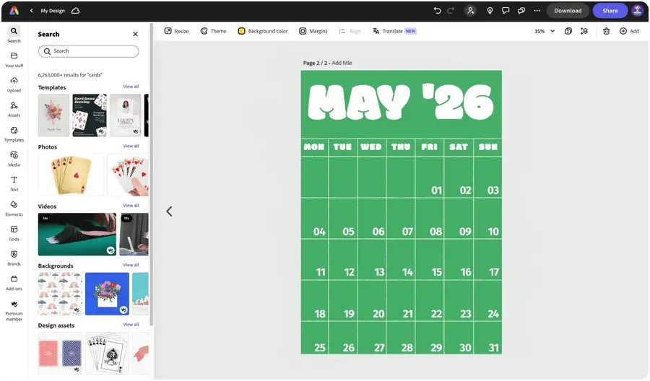Delete the page with trash icon

pos(606,31)
